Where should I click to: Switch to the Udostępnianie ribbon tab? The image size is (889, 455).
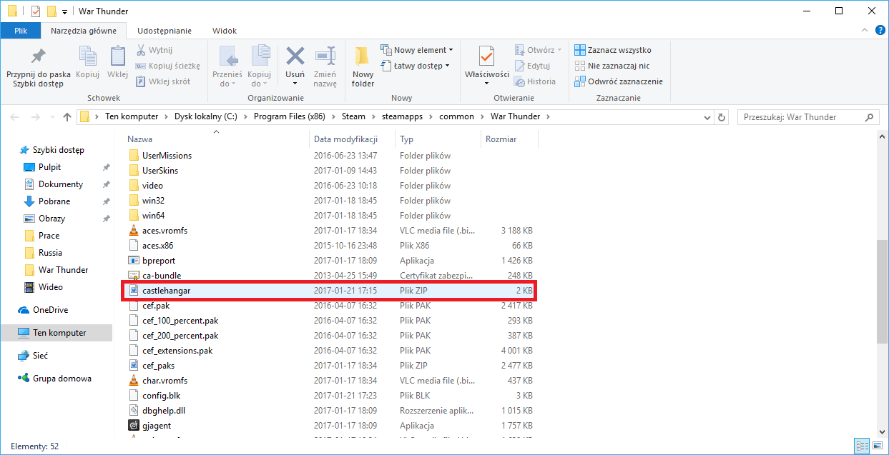[x=164, y=31]
